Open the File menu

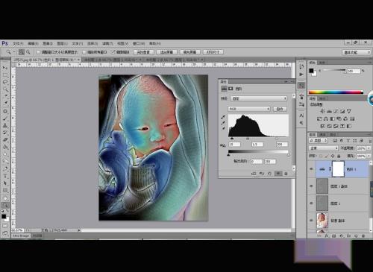pyautogui.click(x=18, y=43)
